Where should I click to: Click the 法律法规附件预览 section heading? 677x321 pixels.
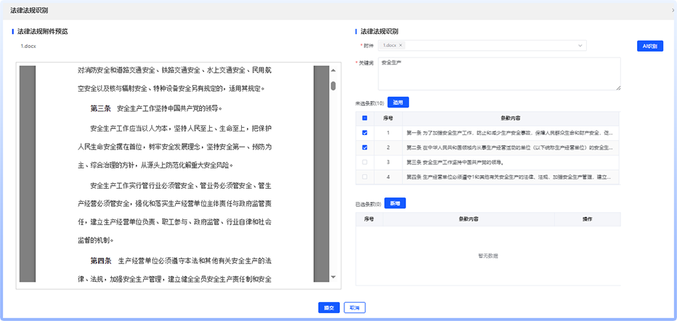[x=42, y=31]
